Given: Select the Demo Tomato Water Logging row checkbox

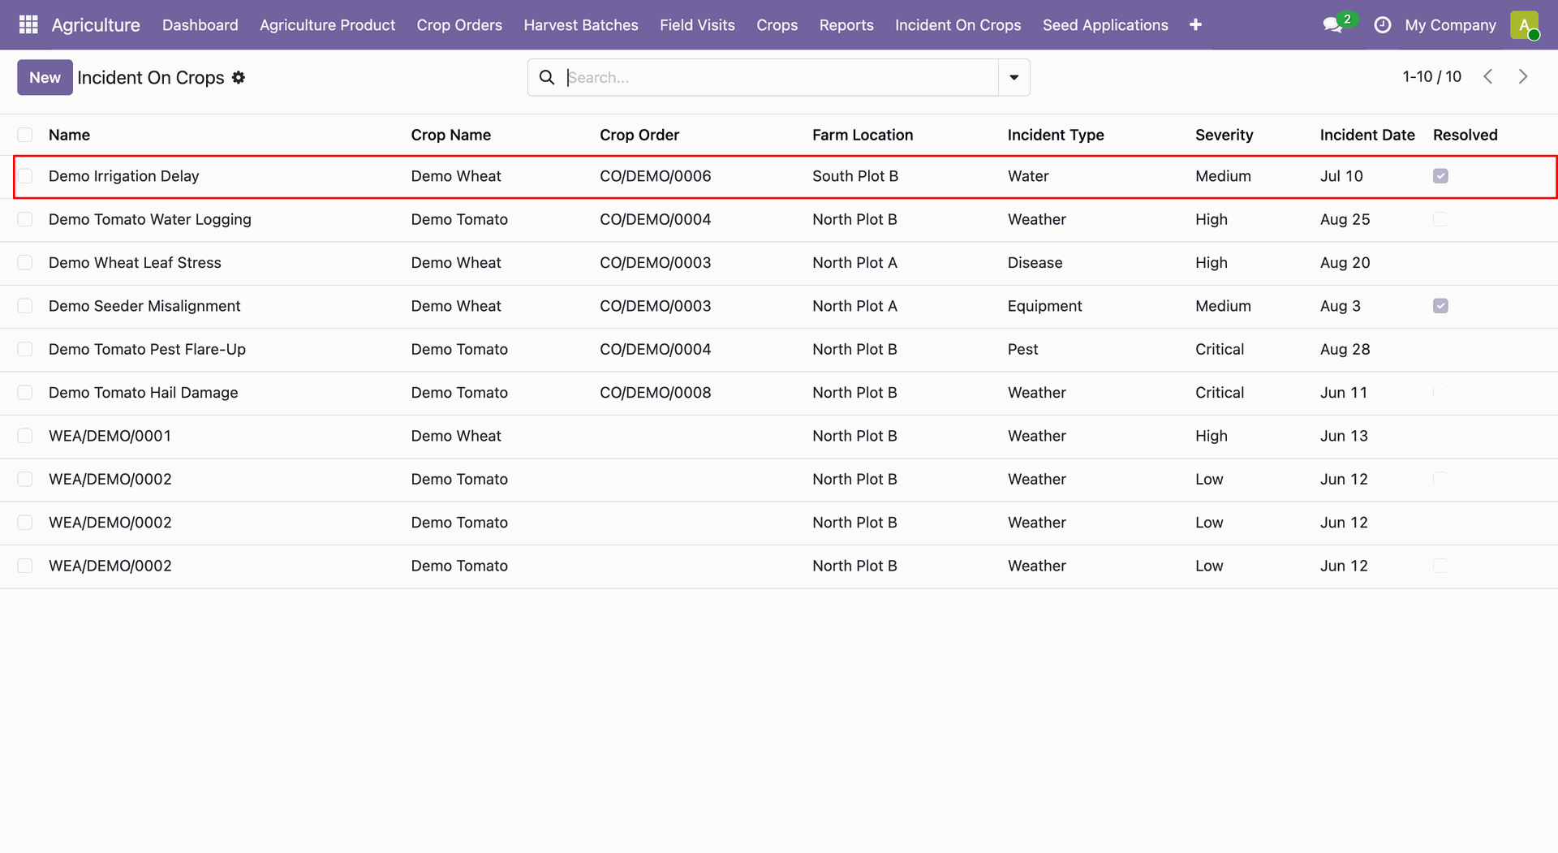Looking at the screenshot, I should coord(25,219).
